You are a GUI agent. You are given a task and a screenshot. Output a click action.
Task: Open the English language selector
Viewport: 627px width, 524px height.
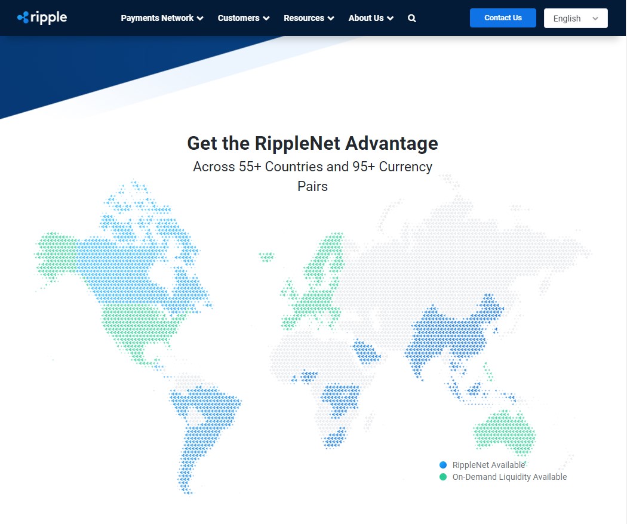coord(575,18)
